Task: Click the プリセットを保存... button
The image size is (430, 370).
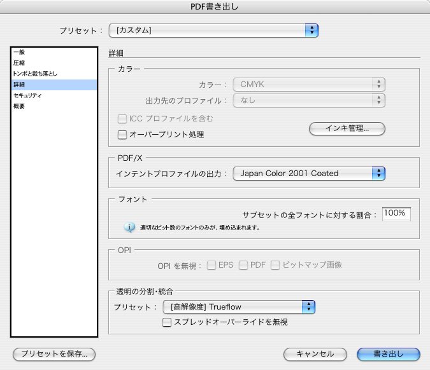Action: (x=54, y=354)
